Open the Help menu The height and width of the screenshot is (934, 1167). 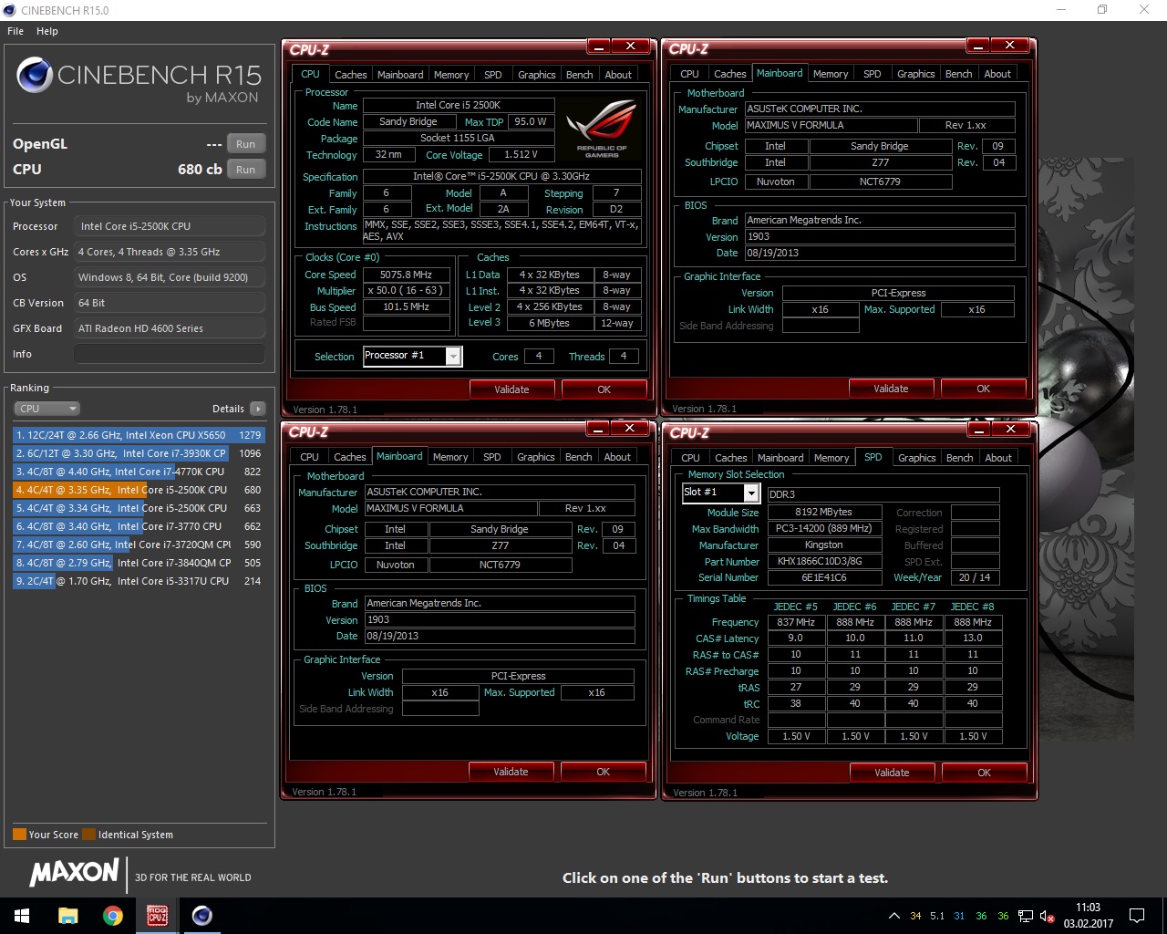(x=47, y=31)
